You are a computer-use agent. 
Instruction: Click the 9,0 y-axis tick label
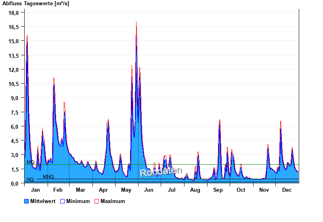(x=15, y=98)
